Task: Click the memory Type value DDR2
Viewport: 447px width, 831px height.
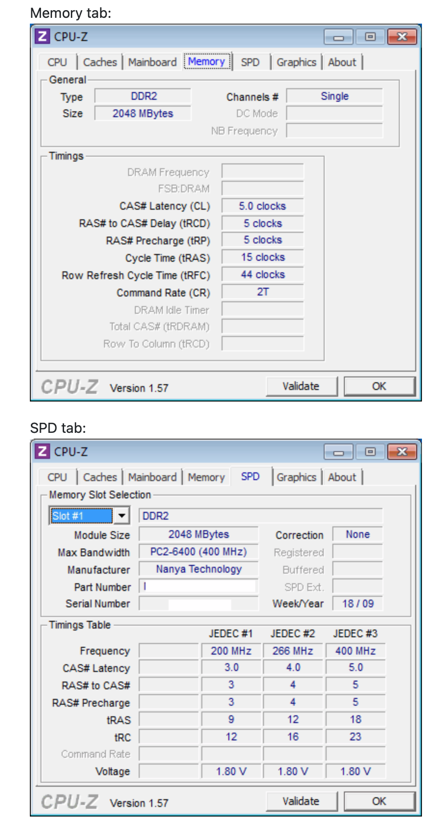Action: click(x=143, y=96)
